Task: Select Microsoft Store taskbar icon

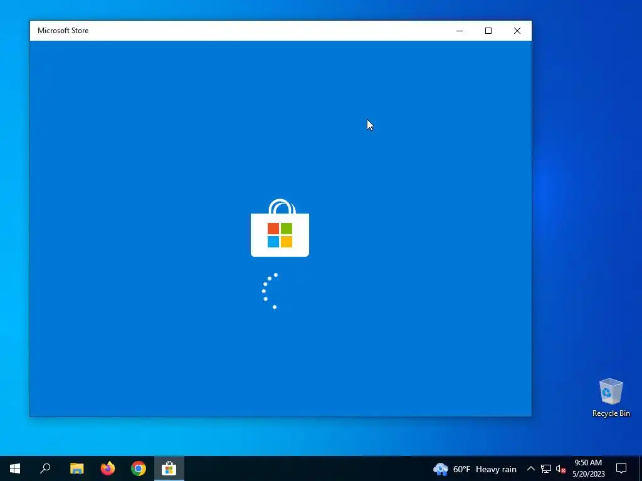Action: (x=169, y=468)
